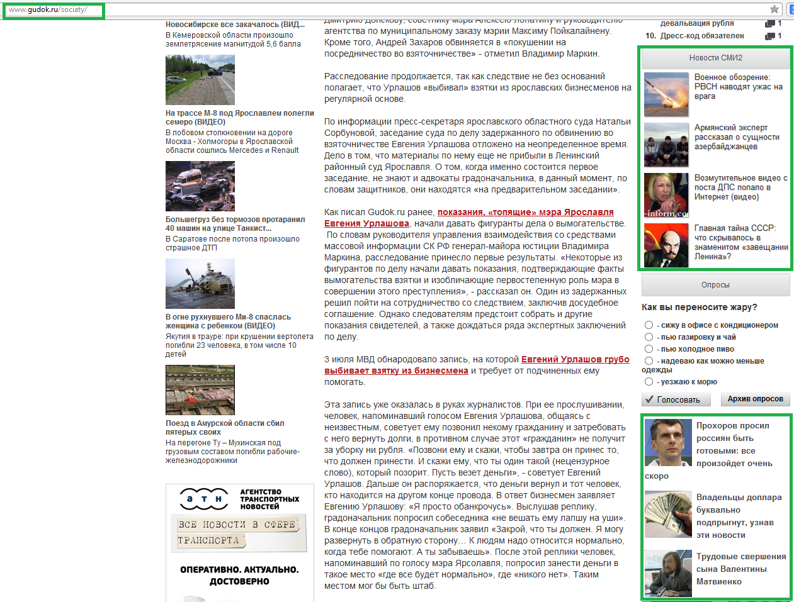
Task: Open the "Опросы" section header
Action: [715, 285]
